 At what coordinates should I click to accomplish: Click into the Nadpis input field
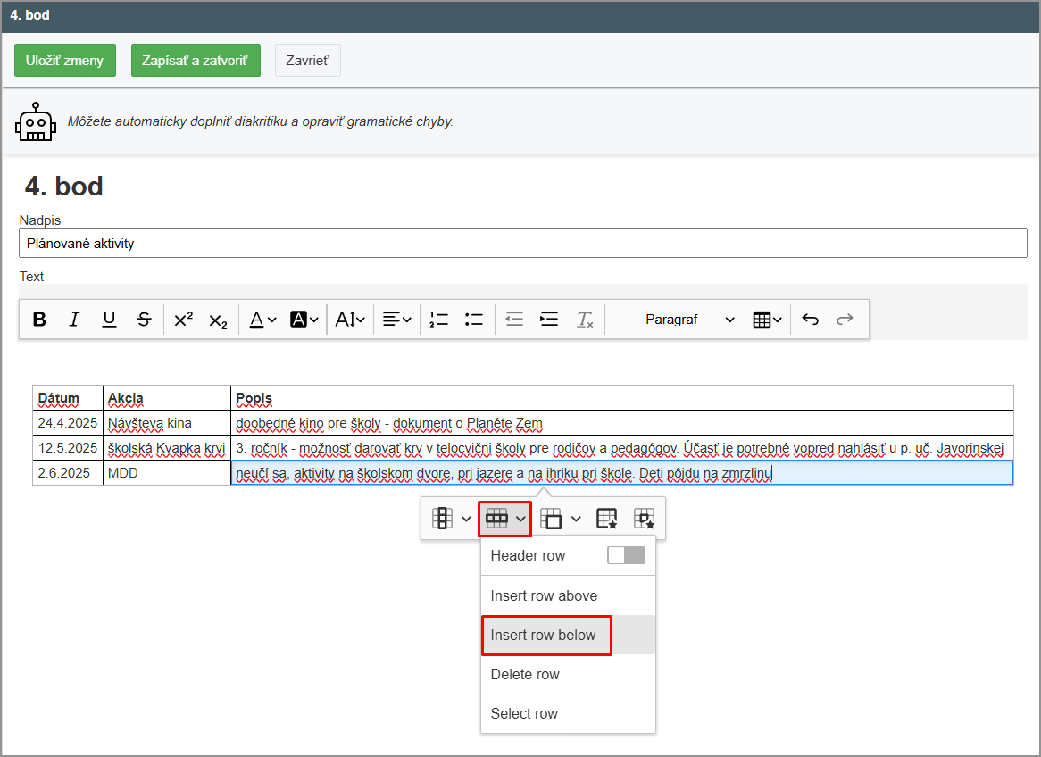[522, 243]
